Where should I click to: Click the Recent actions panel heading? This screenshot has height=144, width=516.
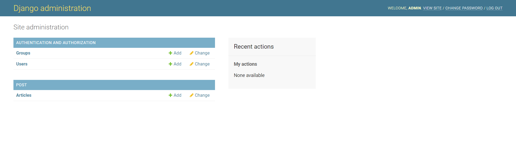click(254, 47)
